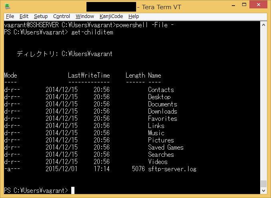Click the 'LastWriteTime' column header
The width and height of the screenshot is (271, 198).
(89, 75)
